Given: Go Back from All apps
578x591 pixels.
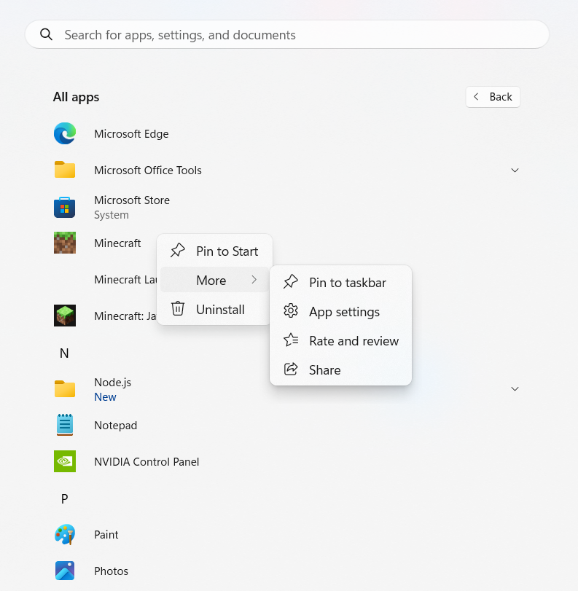Looking at the screenshot, I should [493, 97].
